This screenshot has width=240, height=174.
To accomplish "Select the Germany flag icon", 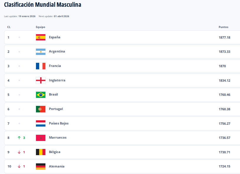I will [40, 166].
